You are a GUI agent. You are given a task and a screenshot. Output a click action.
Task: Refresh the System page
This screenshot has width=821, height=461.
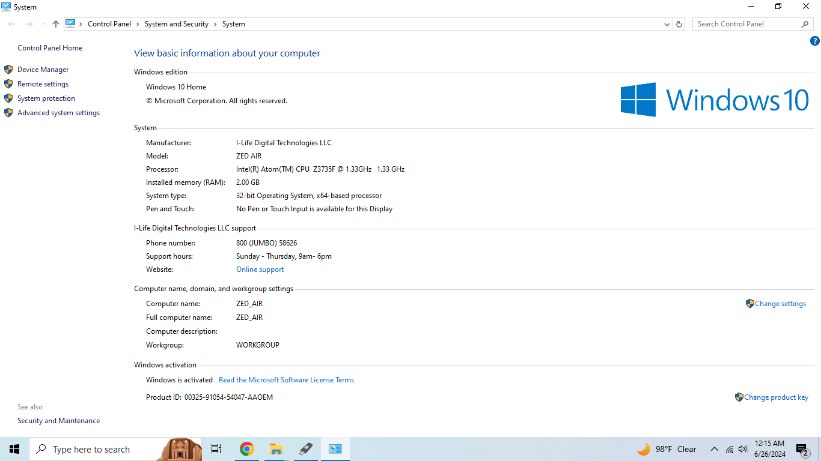tap(679, 24)
